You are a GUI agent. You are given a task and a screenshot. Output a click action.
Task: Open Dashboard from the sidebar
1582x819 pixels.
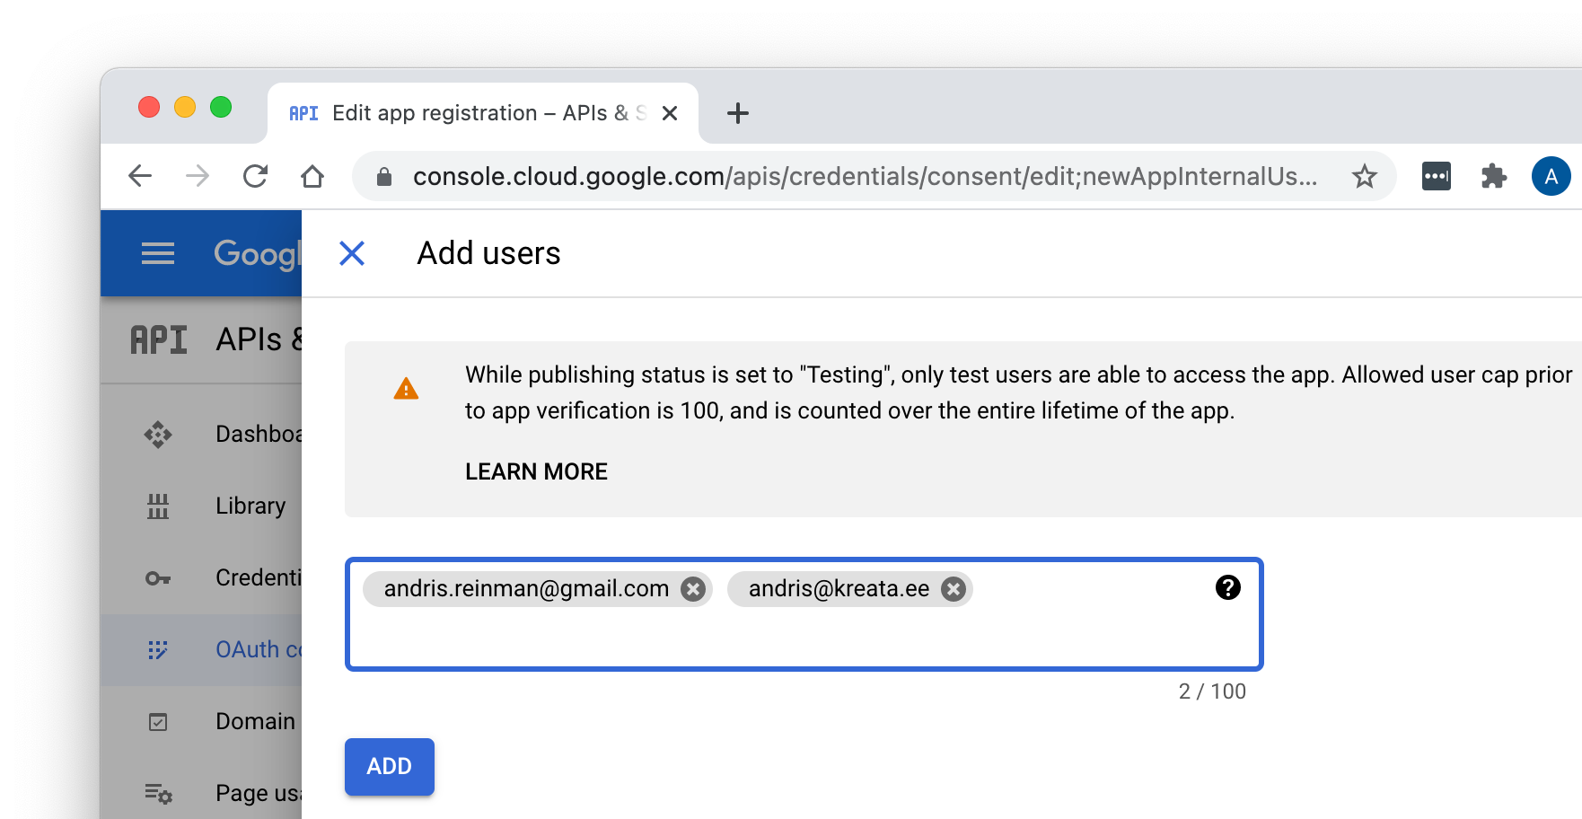[259, 434]
